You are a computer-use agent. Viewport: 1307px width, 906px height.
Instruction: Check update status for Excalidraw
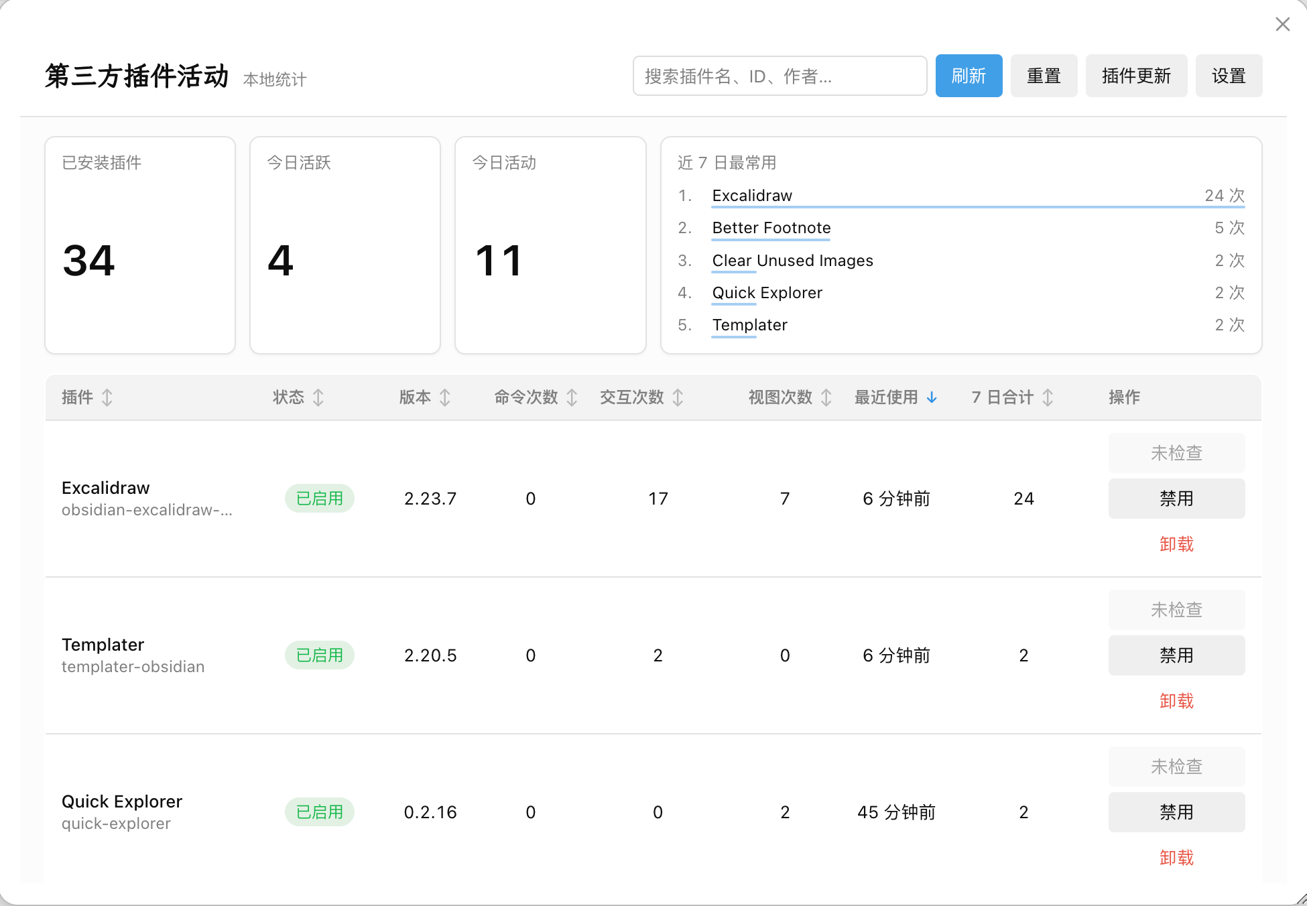tap(1176, 453)
